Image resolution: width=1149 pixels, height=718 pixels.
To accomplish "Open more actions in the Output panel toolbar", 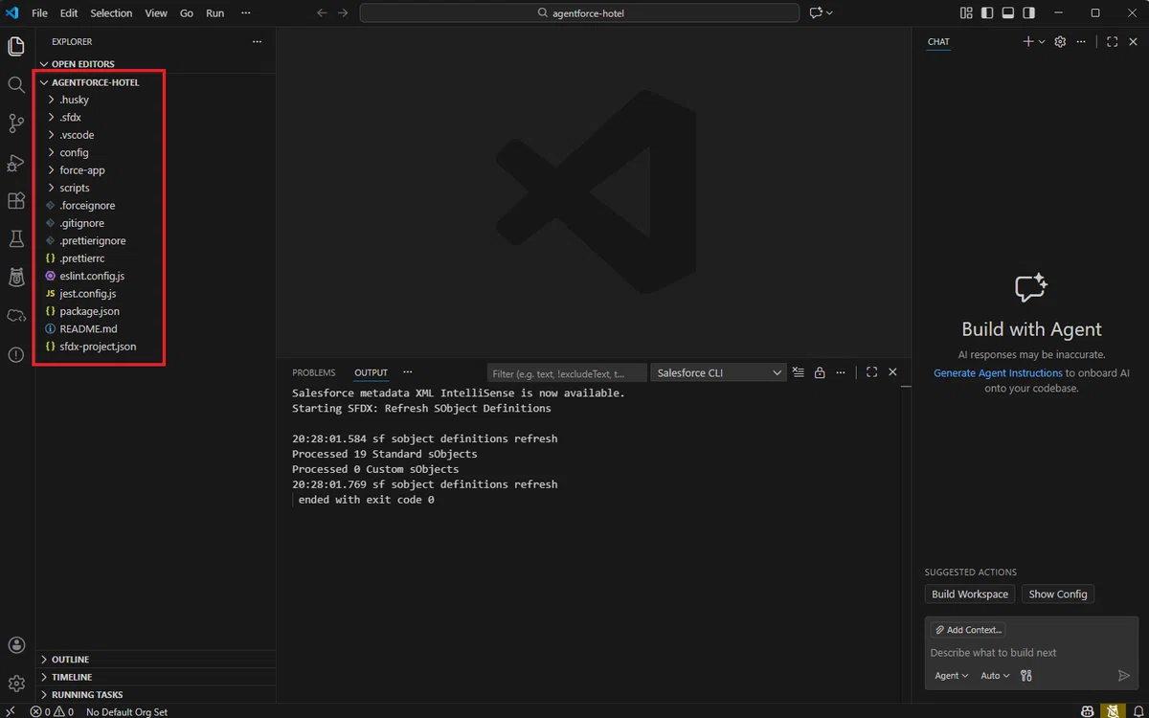I will click(x=841, y=372).
